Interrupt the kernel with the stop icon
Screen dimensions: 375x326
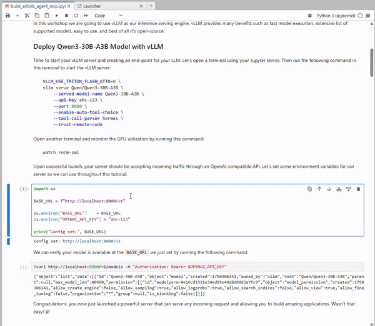66,15
